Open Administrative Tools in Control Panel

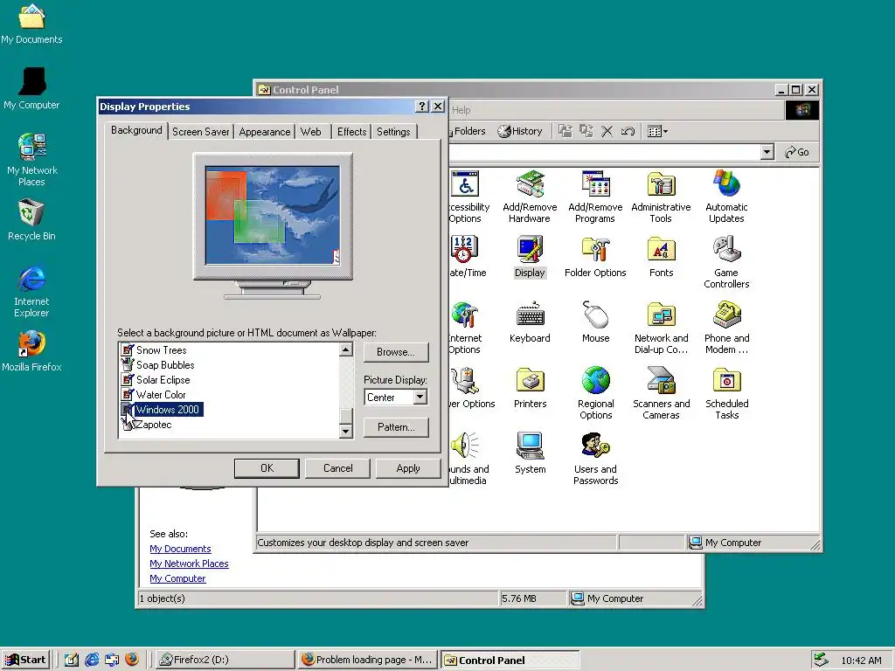click(661, 197)
